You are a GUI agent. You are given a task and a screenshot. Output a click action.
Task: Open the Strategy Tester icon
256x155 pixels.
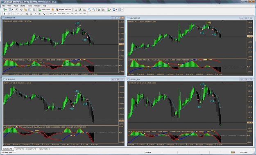pyautogui.click(x=34, y=10)
